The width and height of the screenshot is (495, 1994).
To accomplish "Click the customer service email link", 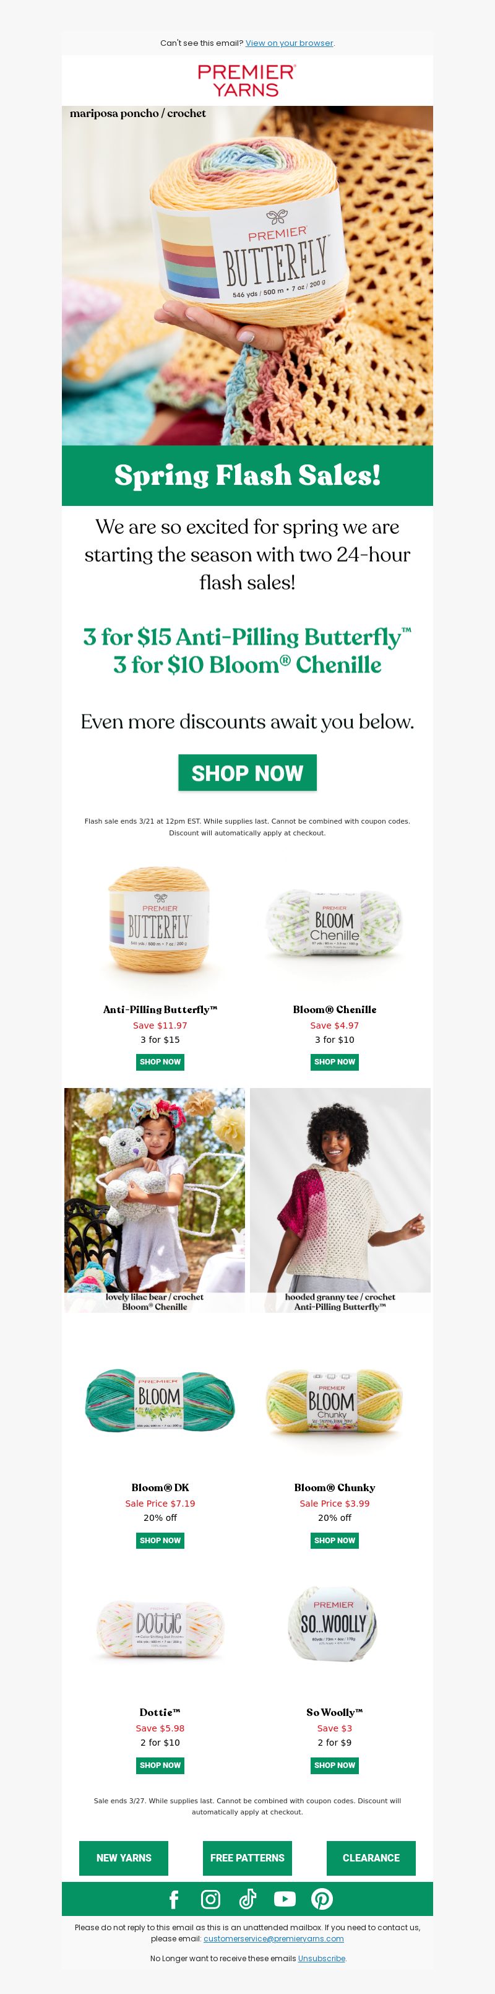I will tap(273, 1938).
